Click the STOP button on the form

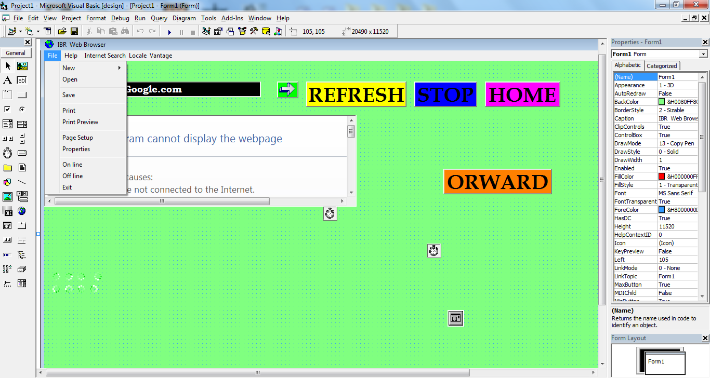[x=445, y=94]
